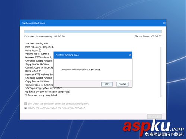Close the reboot countdown dialog

pyautogui.click(x=130, y=55)
